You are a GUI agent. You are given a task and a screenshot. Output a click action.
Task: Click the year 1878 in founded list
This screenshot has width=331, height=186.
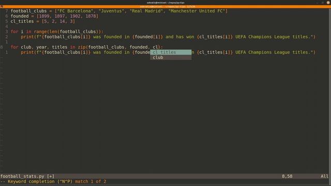(x=91, y=16)
